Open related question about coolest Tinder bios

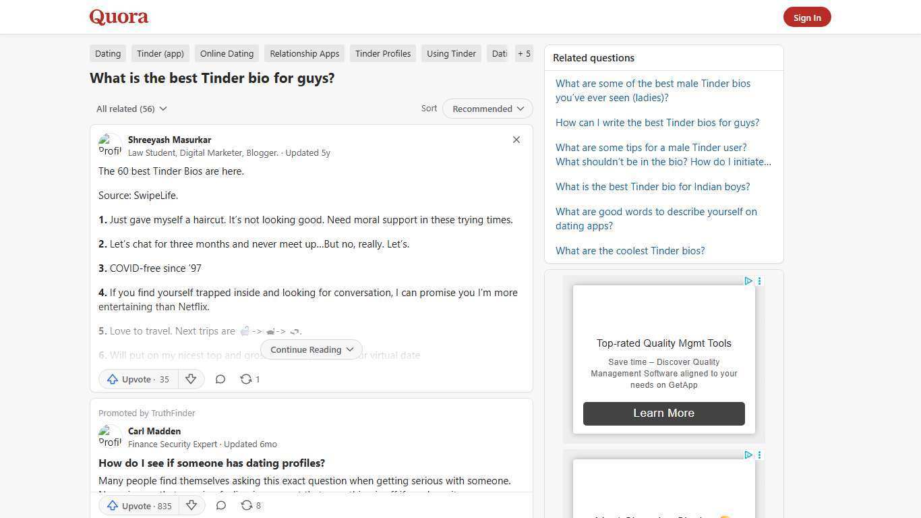pyautogui.click(x=630, y=250)
